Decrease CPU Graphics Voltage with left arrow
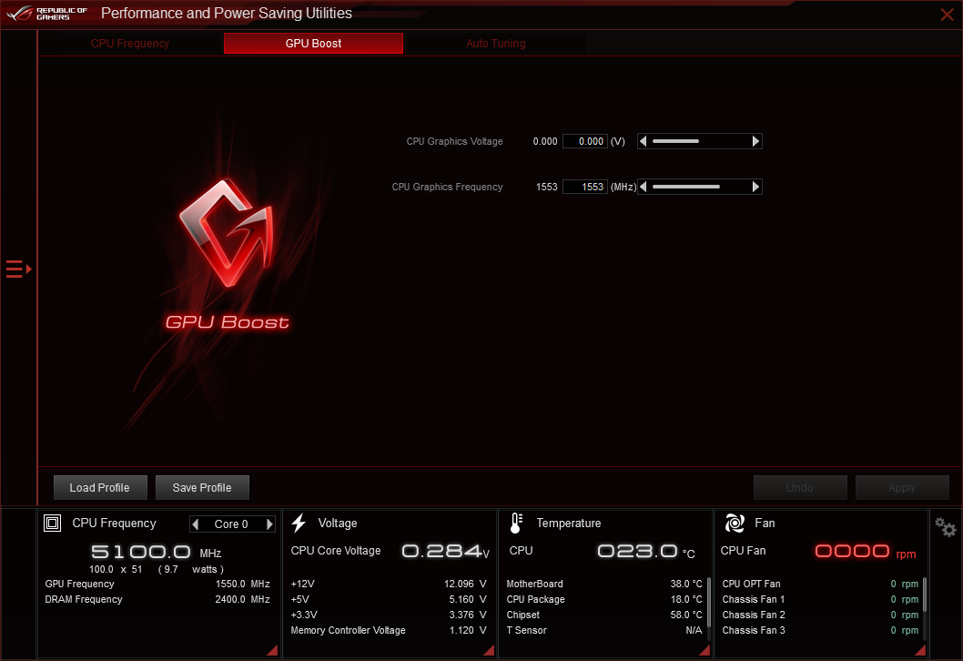Screen dimensions: 963x661 coord(643,141)
